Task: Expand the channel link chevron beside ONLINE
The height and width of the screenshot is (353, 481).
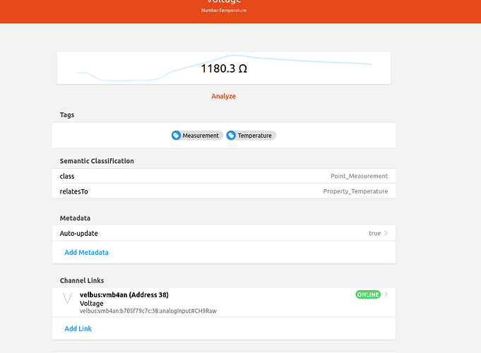Action: [x=386, y=294]
